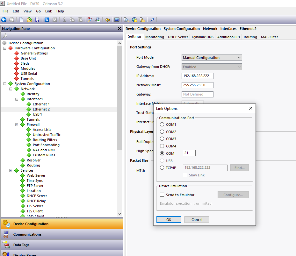
Task: Close the Navigation Pane with its X
Action: [x=119, y=29]
